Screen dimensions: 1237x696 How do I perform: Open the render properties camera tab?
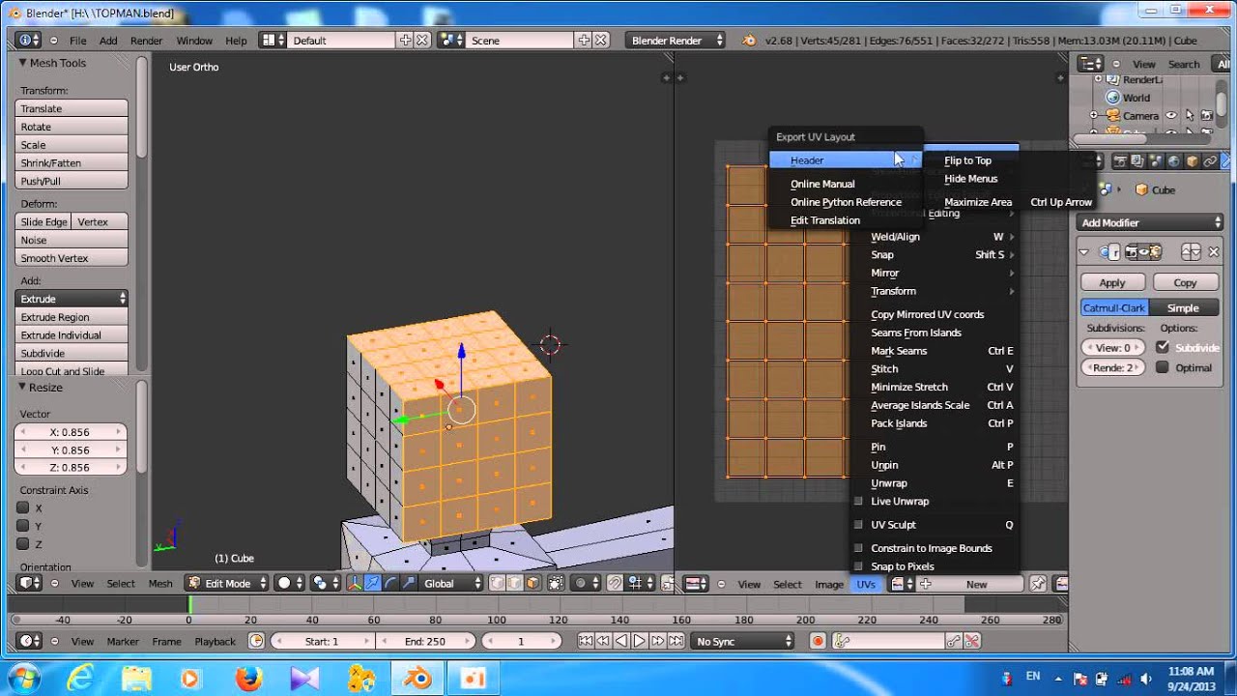coord(1122,161)
